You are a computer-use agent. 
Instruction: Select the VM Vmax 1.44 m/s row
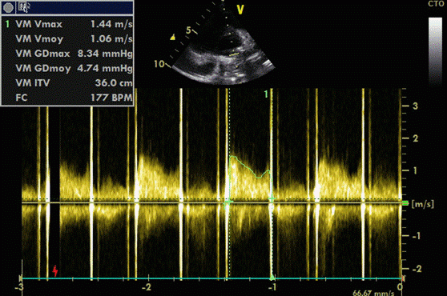(67, 24)
